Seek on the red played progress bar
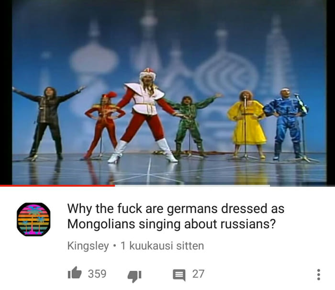The width and height of the screenshot is (335, 290). 57,186
